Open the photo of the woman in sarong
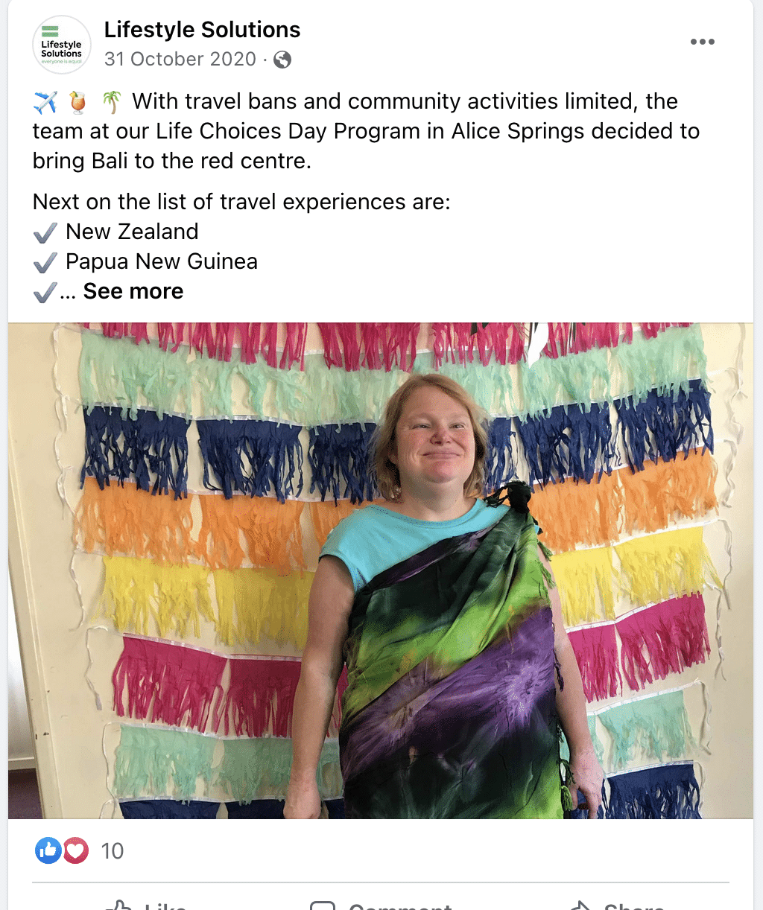 [381, 570]
